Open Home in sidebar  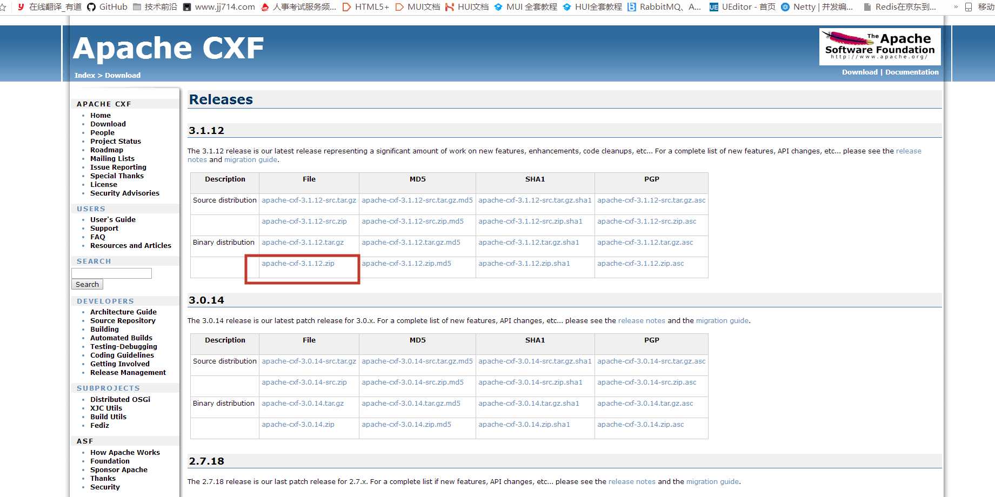click(101, 115)
